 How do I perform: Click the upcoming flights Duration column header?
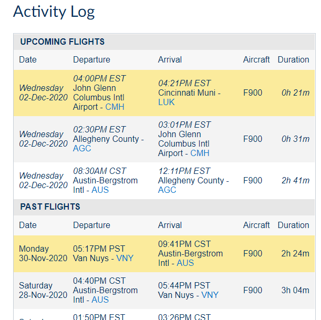pyautogui.click(x=293, y=60)
